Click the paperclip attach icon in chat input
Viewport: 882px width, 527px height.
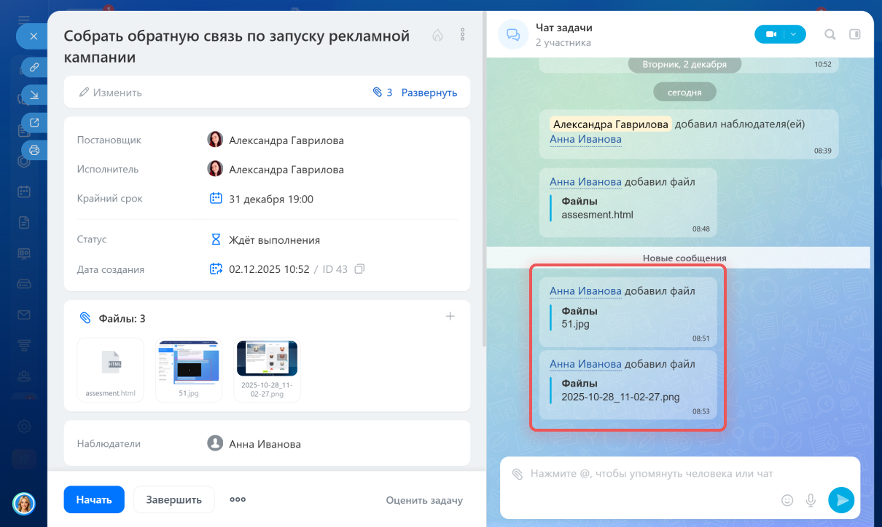tap(517, 474)
